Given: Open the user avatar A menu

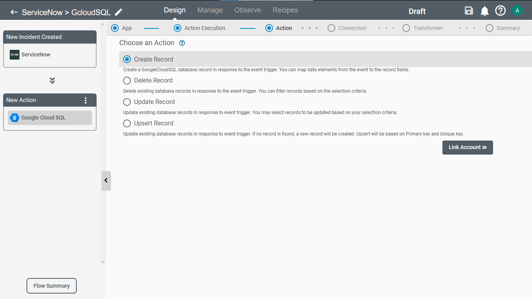Looking at the screenshot, I should (x=517, y=11).
